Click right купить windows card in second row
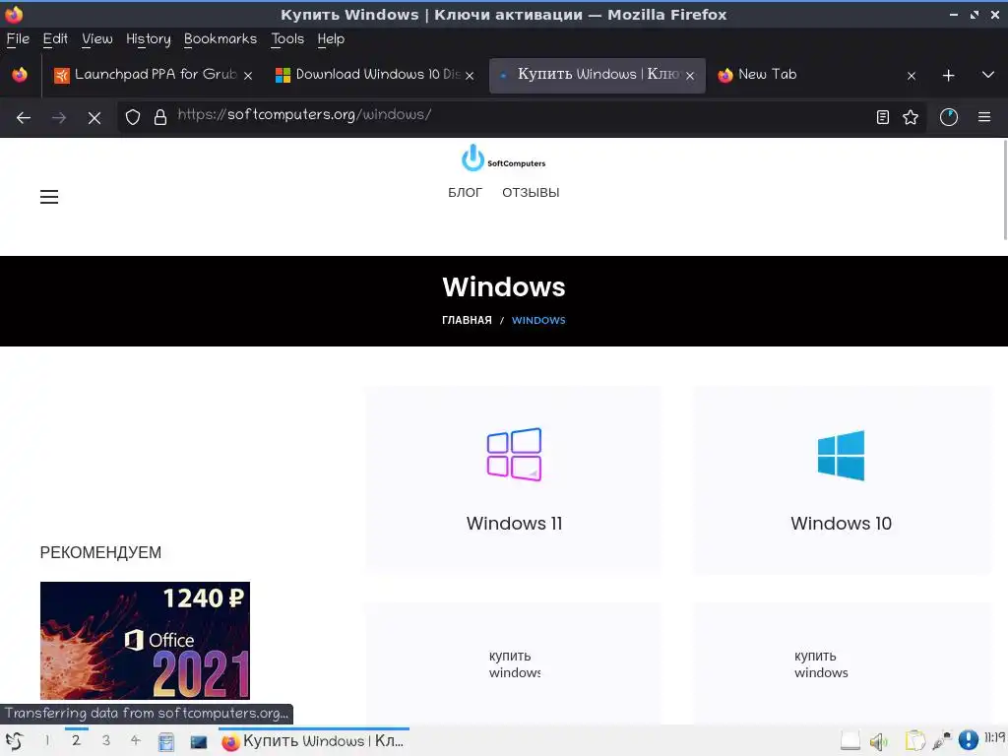The height and width of the screenshot is (756, 1008). 842,663
